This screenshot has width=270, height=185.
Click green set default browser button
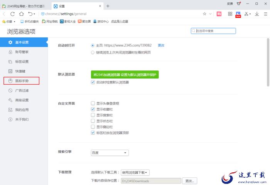pos(125,75)
